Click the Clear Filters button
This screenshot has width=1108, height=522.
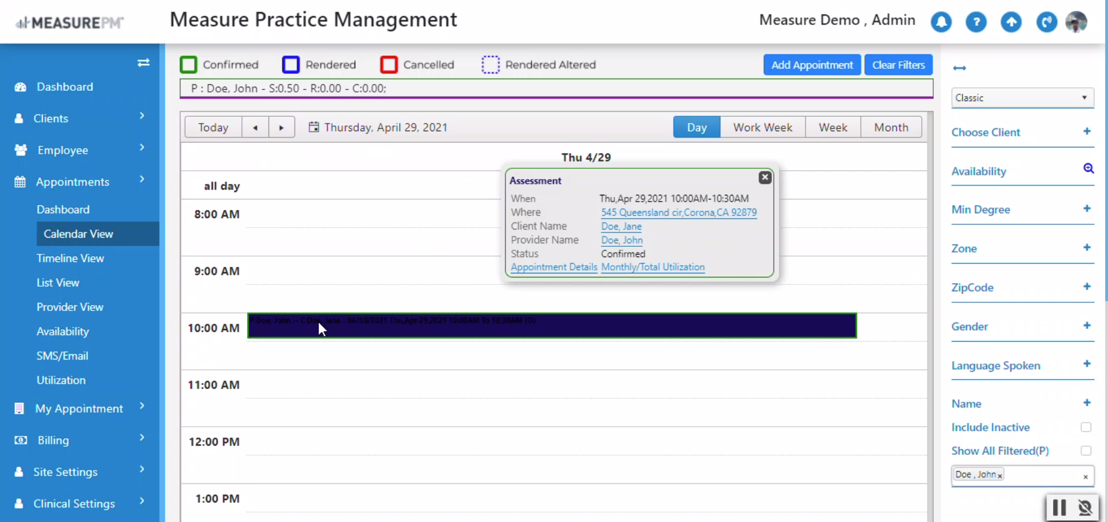click(x=899, y=65)
